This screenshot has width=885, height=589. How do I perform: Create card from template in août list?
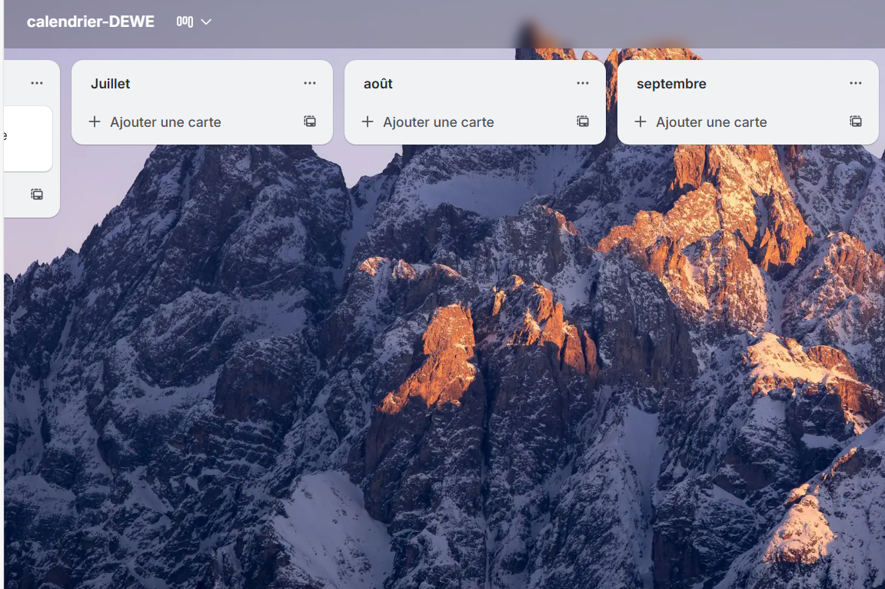pos(583,121)
